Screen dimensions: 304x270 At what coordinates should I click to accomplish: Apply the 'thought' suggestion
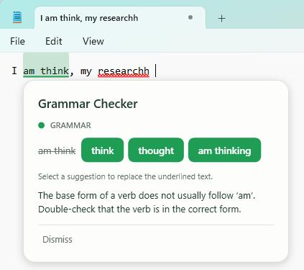click(x=156, y=150)
